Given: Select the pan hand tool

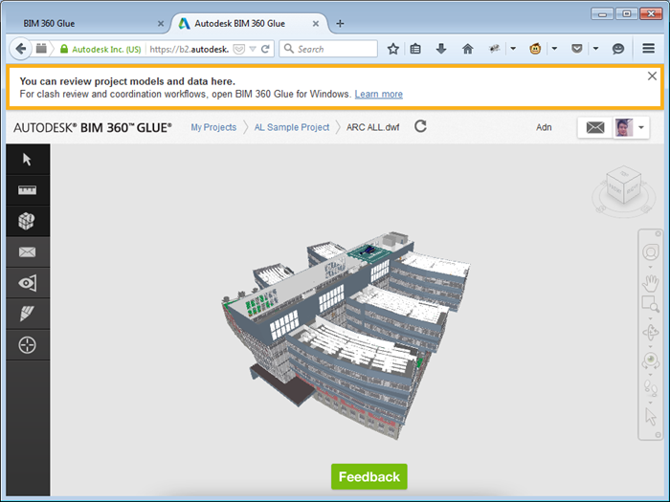Looking at the screenshot, I should [651, 281].
